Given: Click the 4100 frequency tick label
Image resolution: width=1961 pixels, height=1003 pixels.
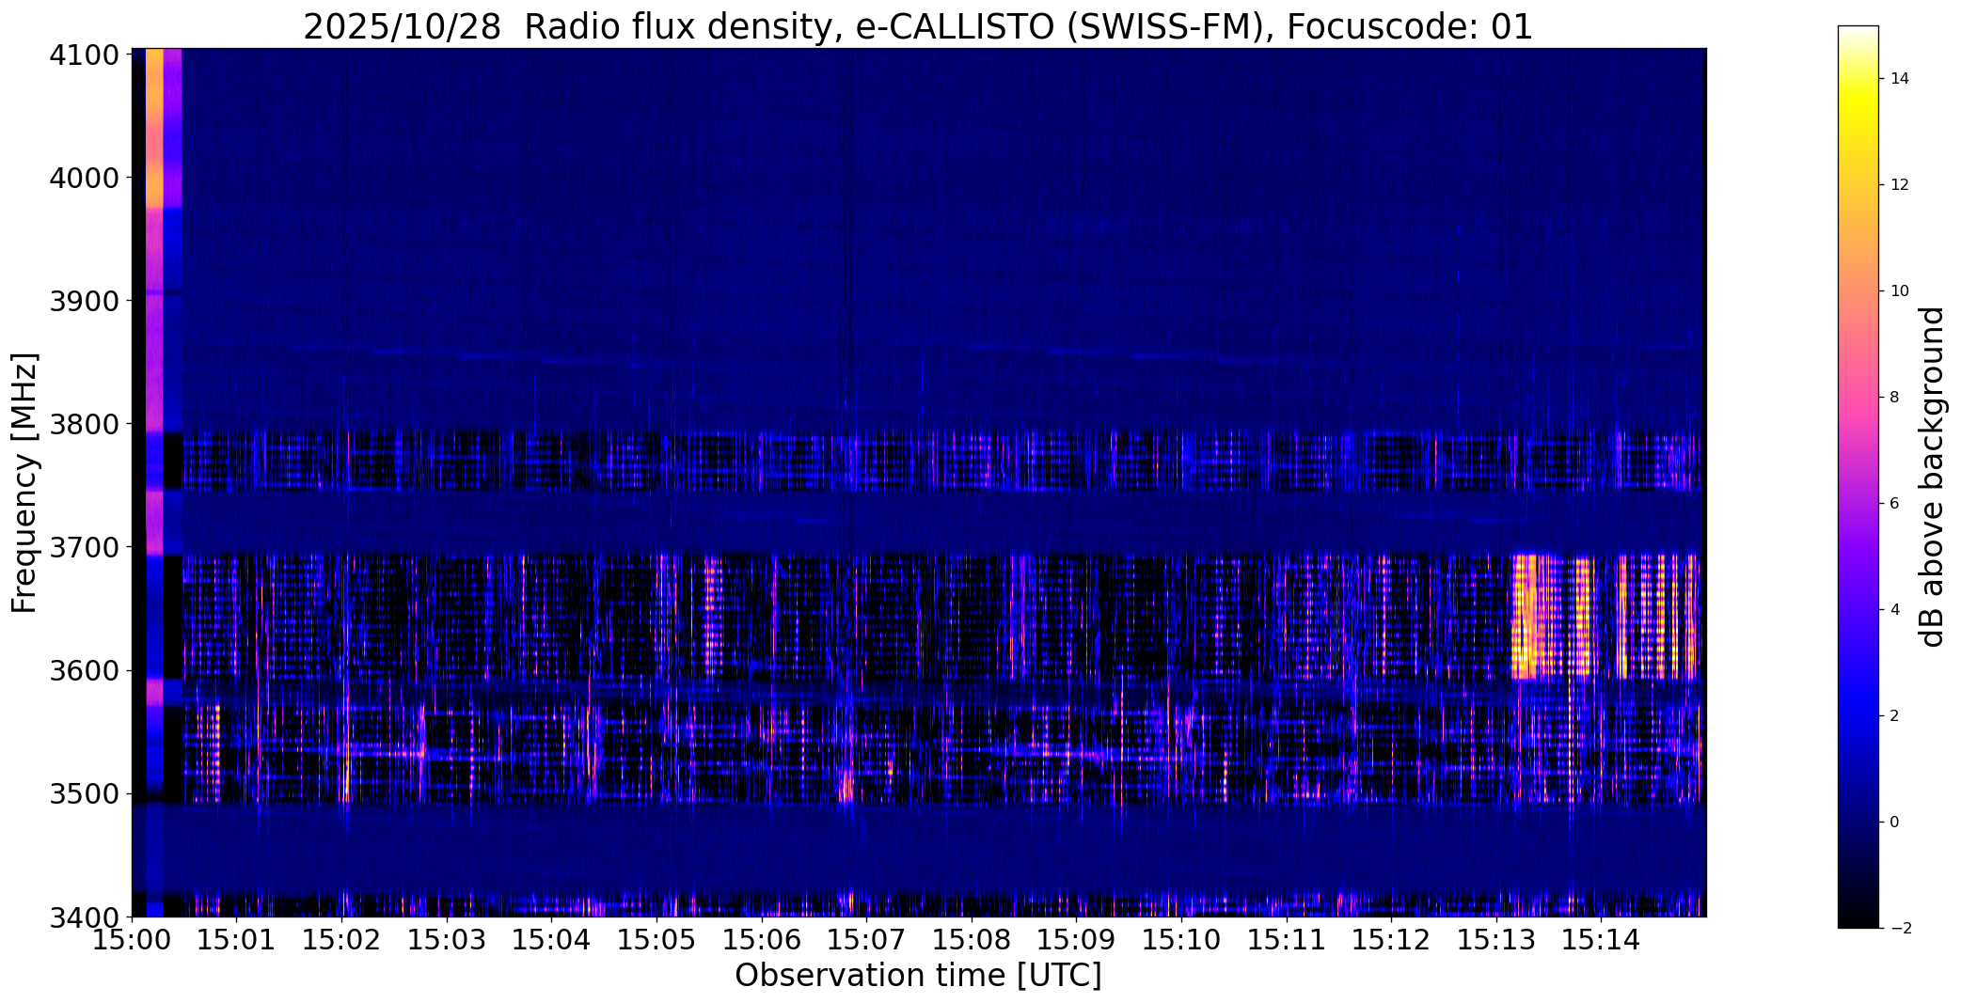Looking at the screenshot, I should [x=84, y=55].
